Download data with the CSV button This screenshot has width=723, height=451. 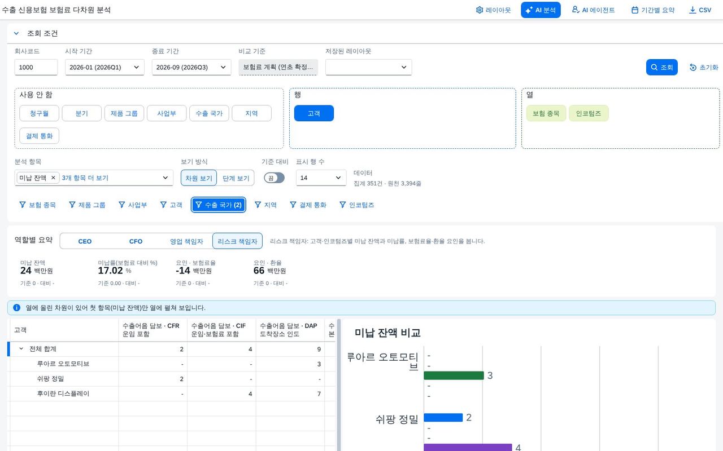pos(700,10)
